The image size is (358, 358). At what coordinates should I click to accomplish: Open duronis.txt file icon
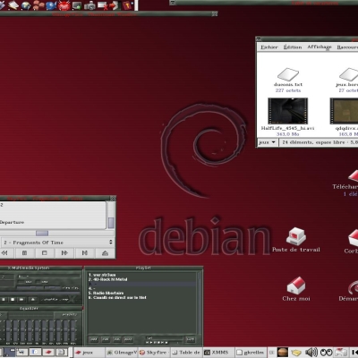[288, 80]
